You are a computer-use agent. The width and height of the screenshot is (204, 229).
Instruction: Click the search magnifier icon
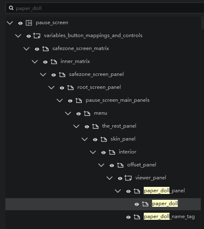(11, 8)
